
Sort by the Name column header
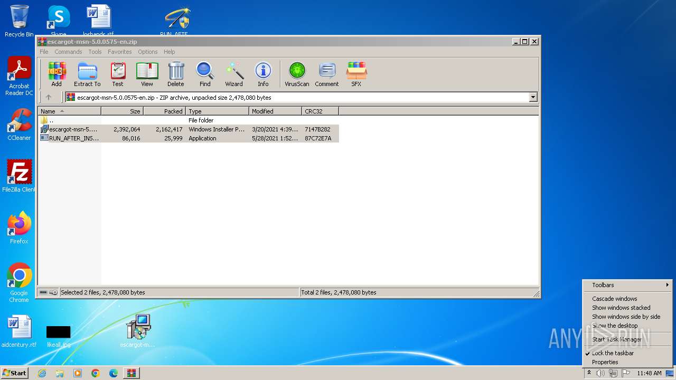point(70,111)
